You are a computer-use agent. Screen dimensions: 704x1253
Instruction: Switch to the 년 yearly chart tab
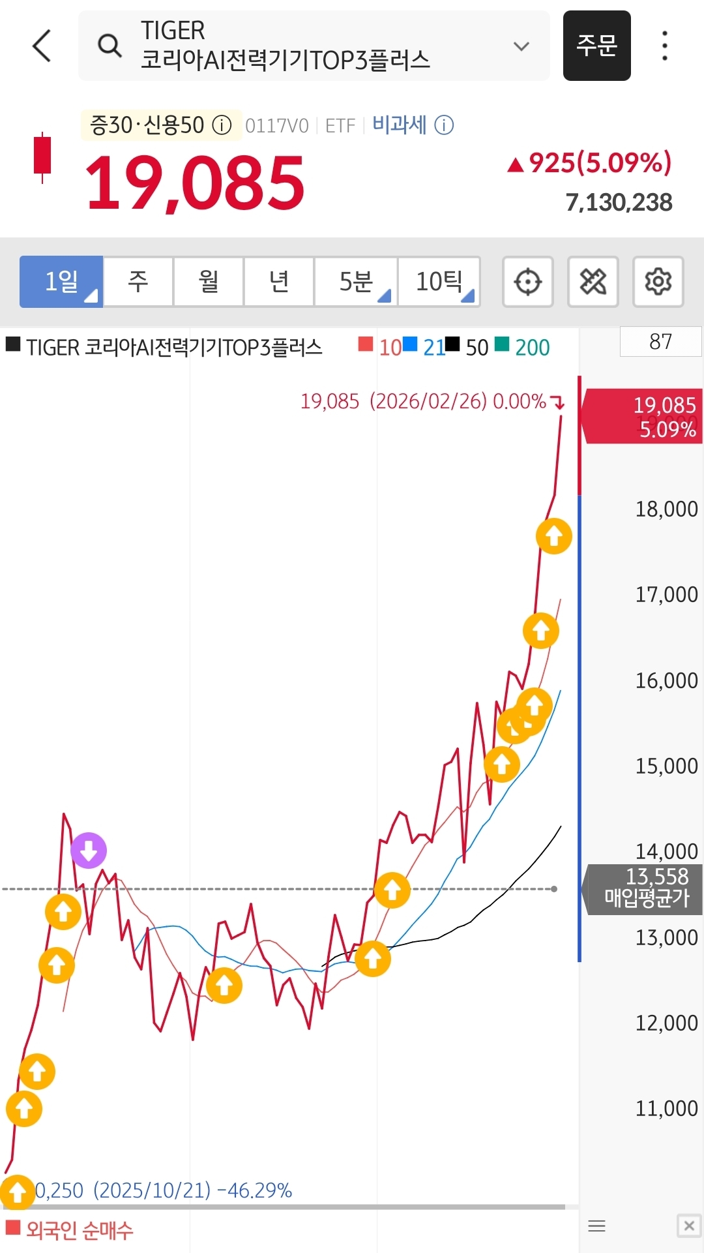click(x=279, y=282)
